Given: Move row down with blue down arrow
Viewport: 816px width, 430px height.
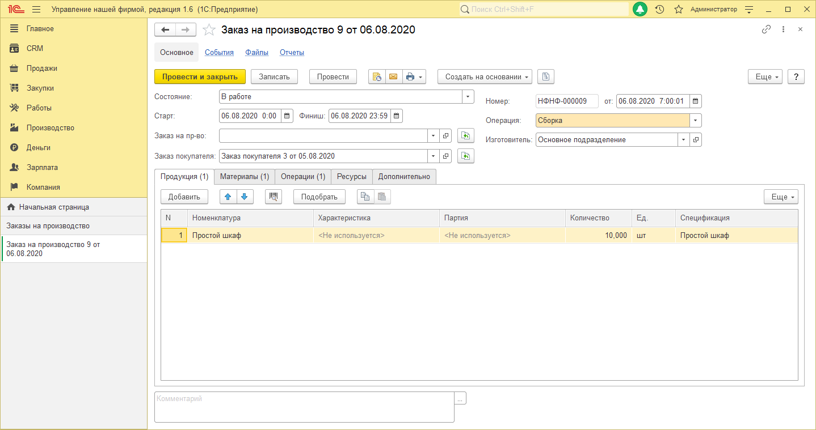Looking at the screenshot, I should 245,197.
